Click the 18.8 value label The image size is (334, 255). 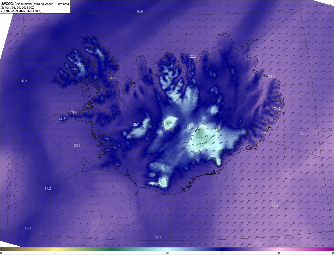tap(158, 236)
